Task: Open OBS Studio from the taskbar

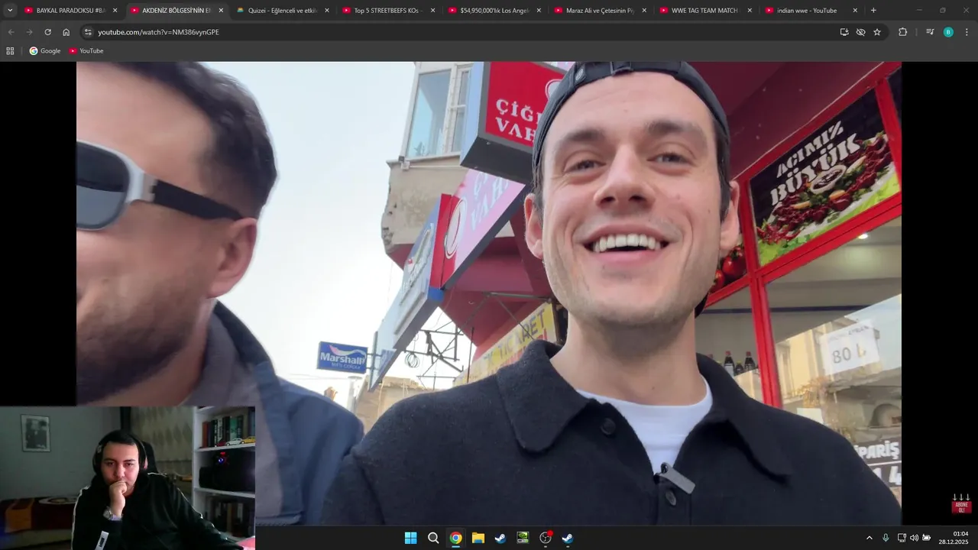Action: point(546,538)
